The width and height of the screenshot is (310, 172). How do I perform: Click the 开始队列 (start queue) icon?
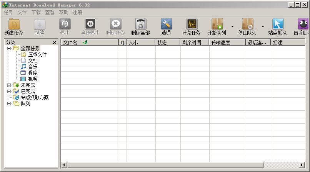tap(217, 24)
